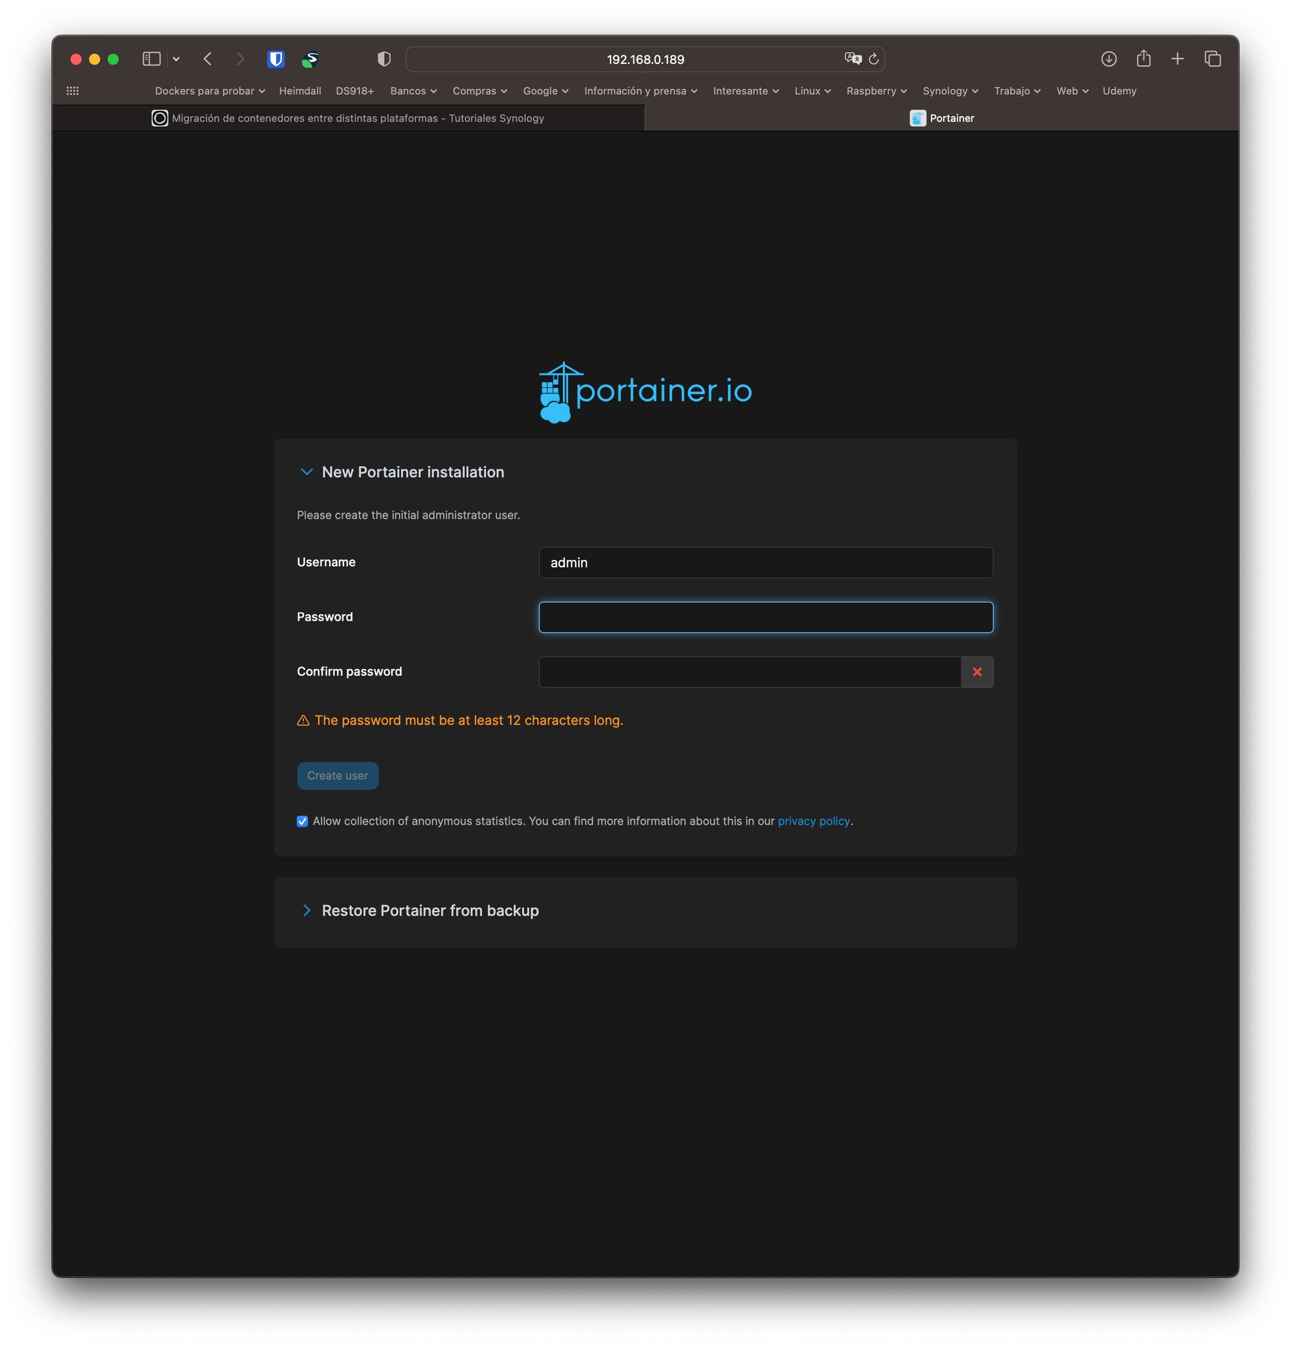The image size is (1291, 1346).
Task: Click 'Please create the initial administrator user.' text
Action: coord(408,515)
